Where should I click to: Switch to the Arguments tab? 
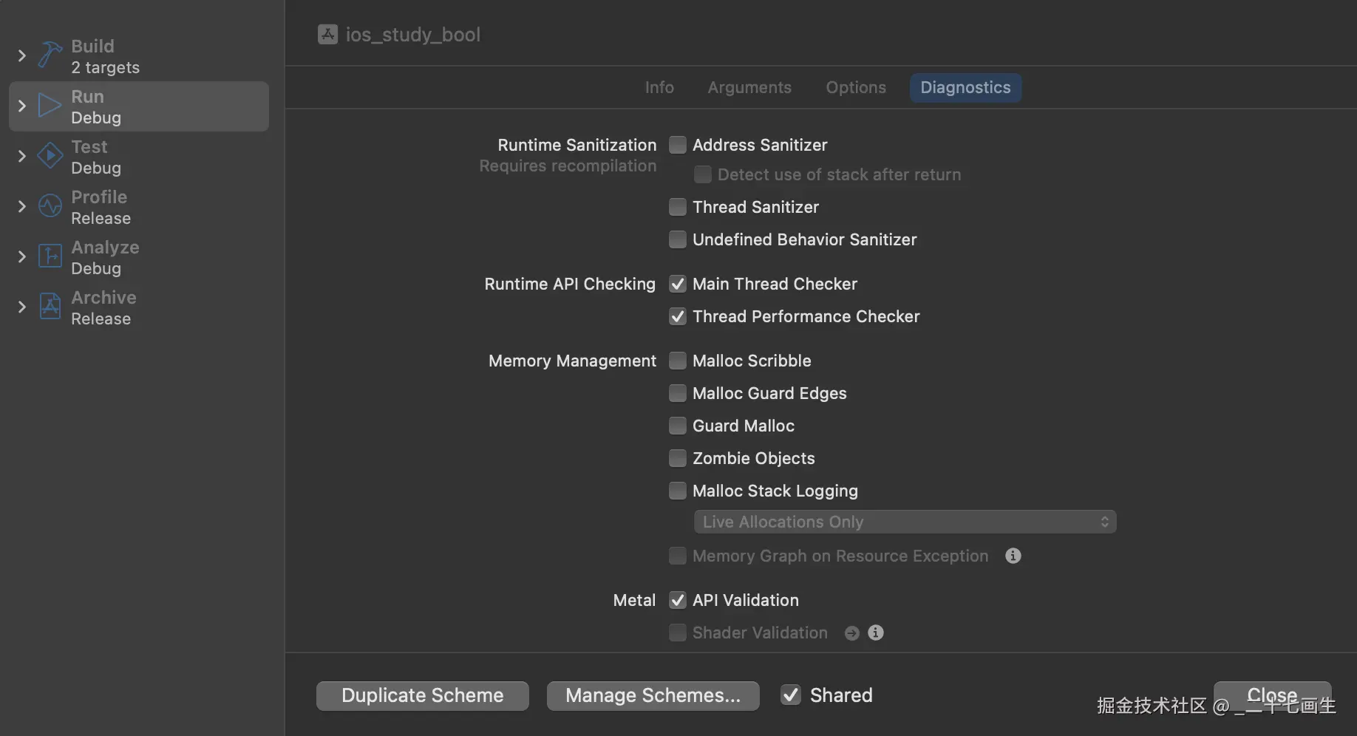click(749, 87)
